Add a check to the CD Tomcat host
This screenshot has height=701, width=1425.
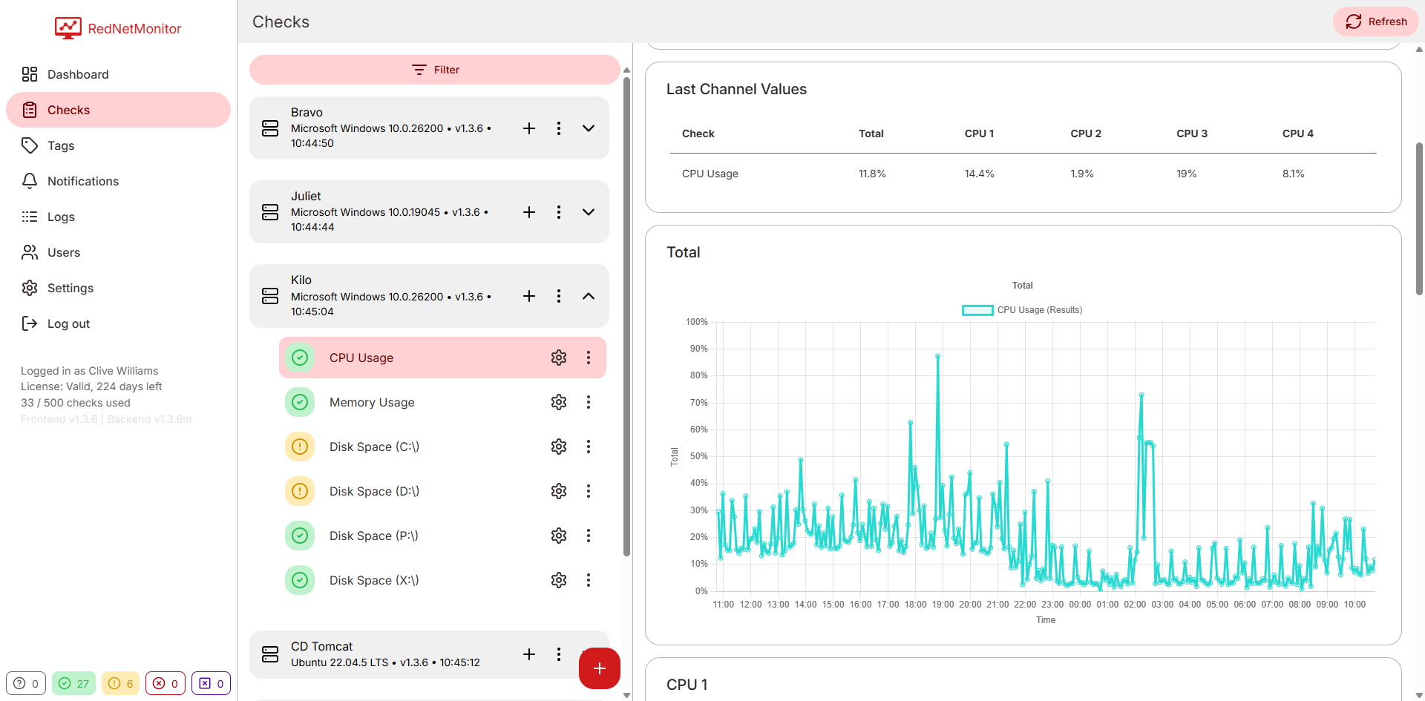click(529, 654)
